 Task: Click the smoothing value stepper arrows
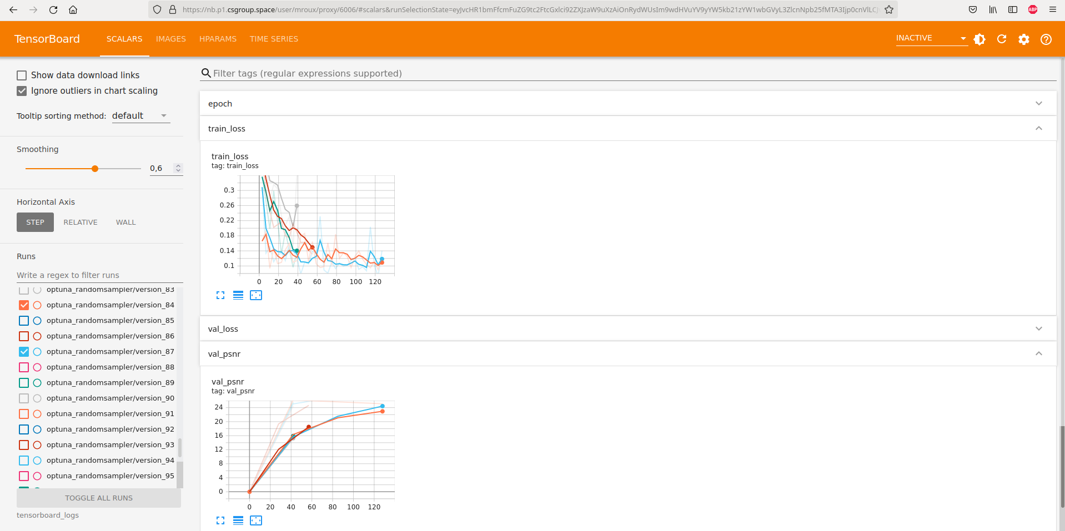(x=178, y=168)
